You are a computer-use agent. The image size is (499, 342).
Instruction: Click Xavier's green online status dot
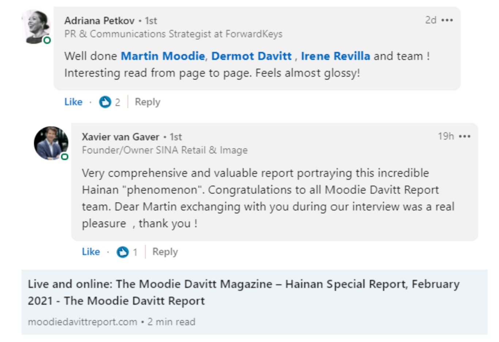click(x=65, y=157)
